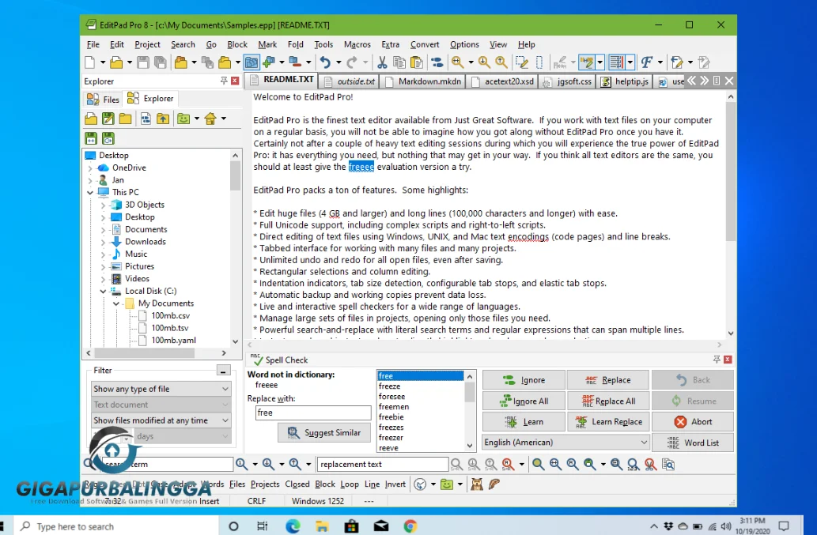Image resolution: width=817 pixels, height=535 pixels.
Task: Toggle the Words search option
Action: [x=212, y=484]
